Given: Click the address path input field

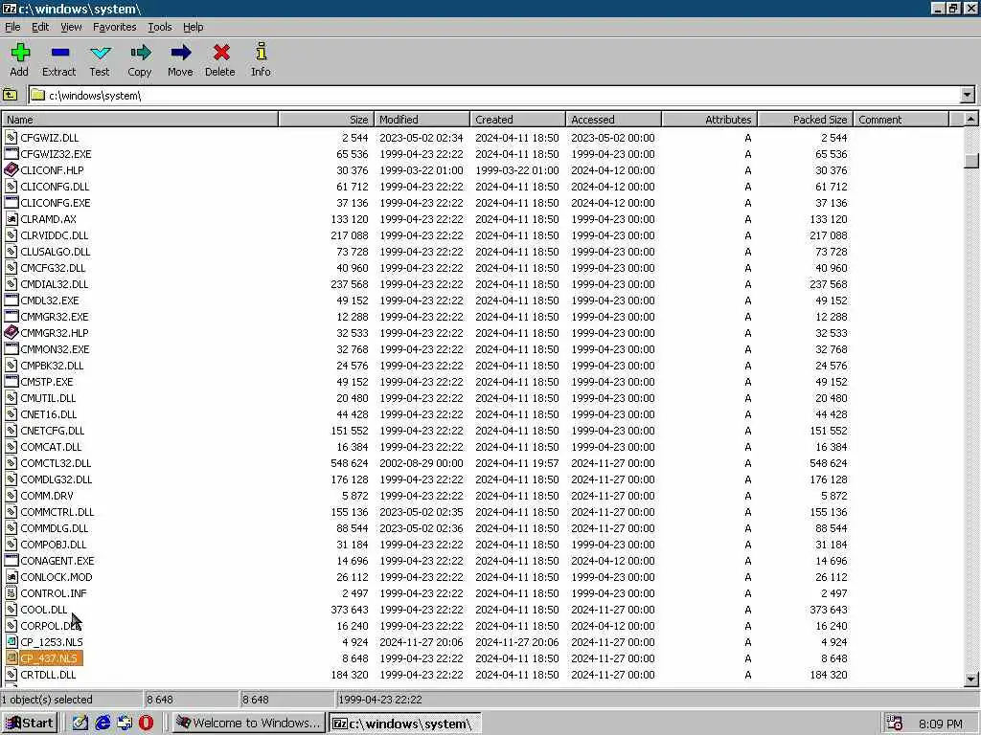Looking at the screenshot, I should 494,95.
